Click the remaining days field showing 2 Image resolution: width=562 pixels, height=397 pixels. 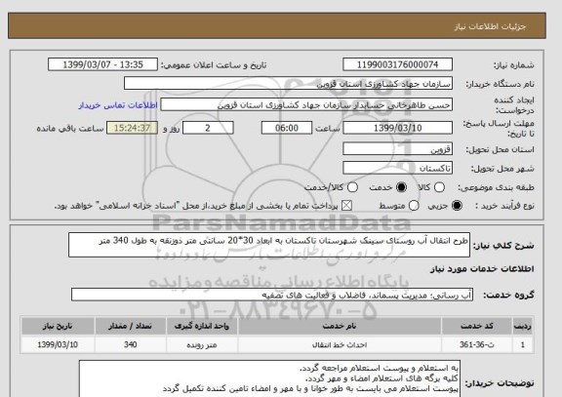(208, 128)
